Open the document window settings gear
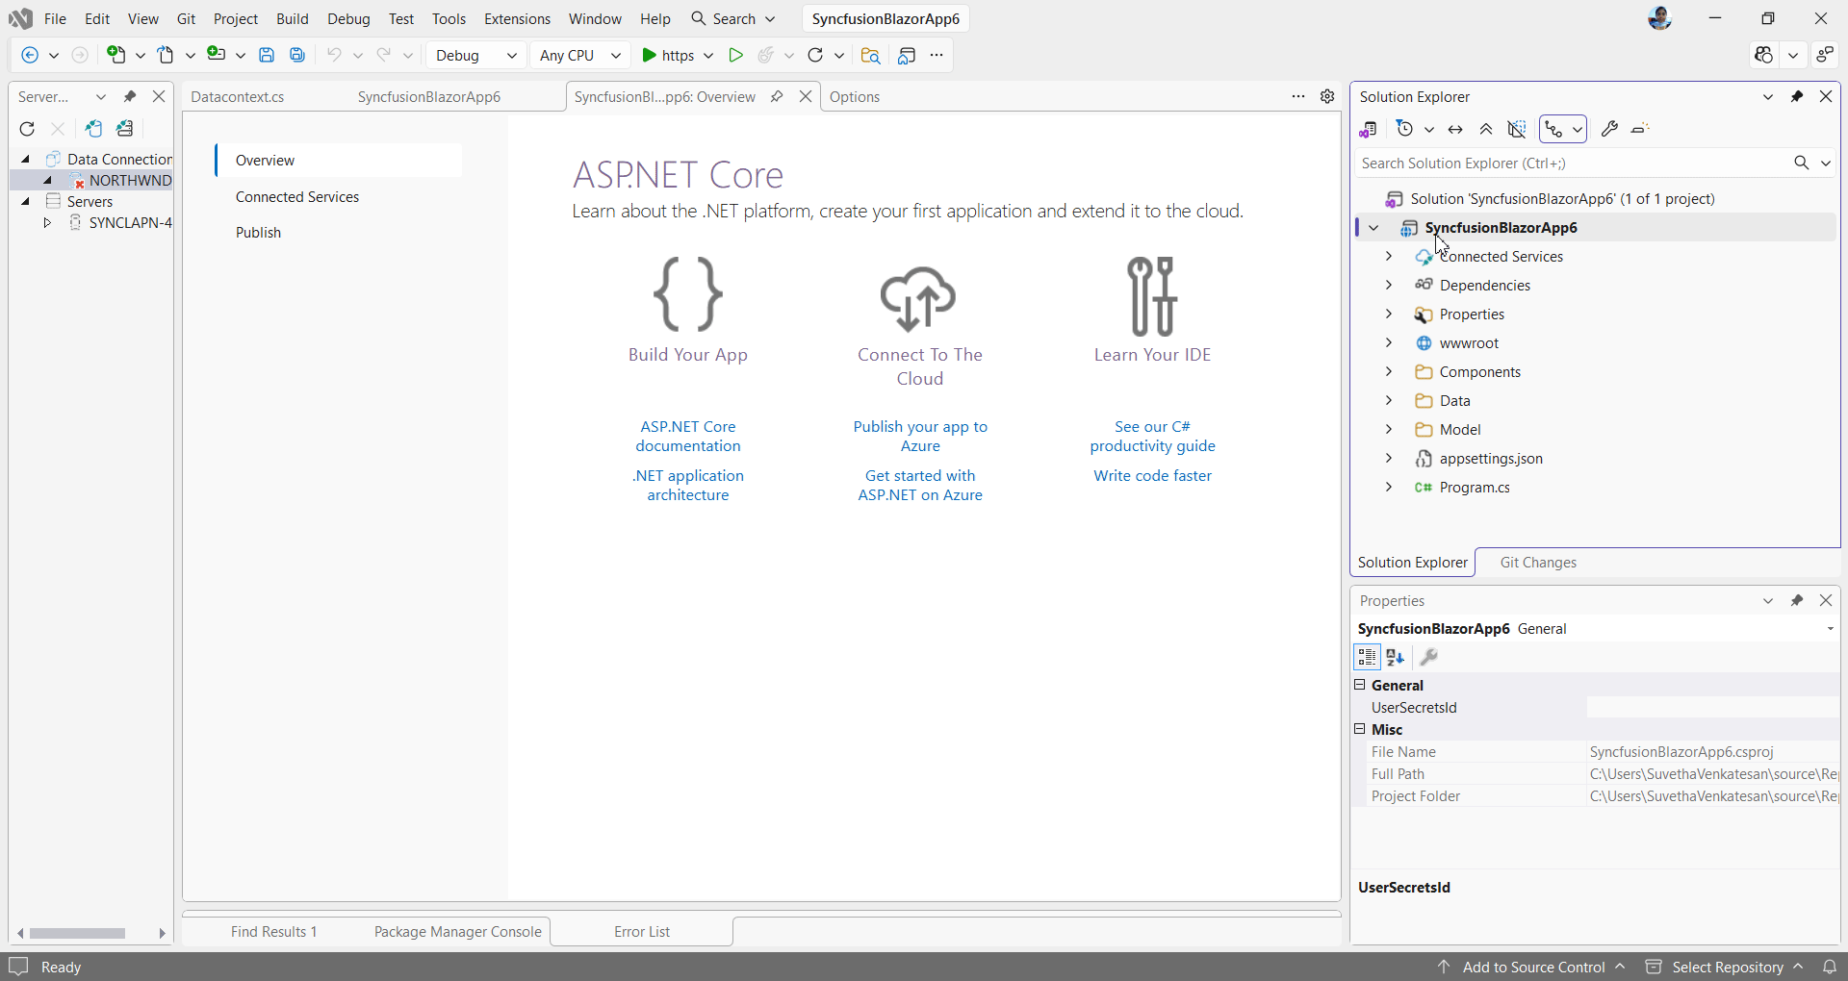This screenshot has height=981, width=1848. pos(1327,96)
